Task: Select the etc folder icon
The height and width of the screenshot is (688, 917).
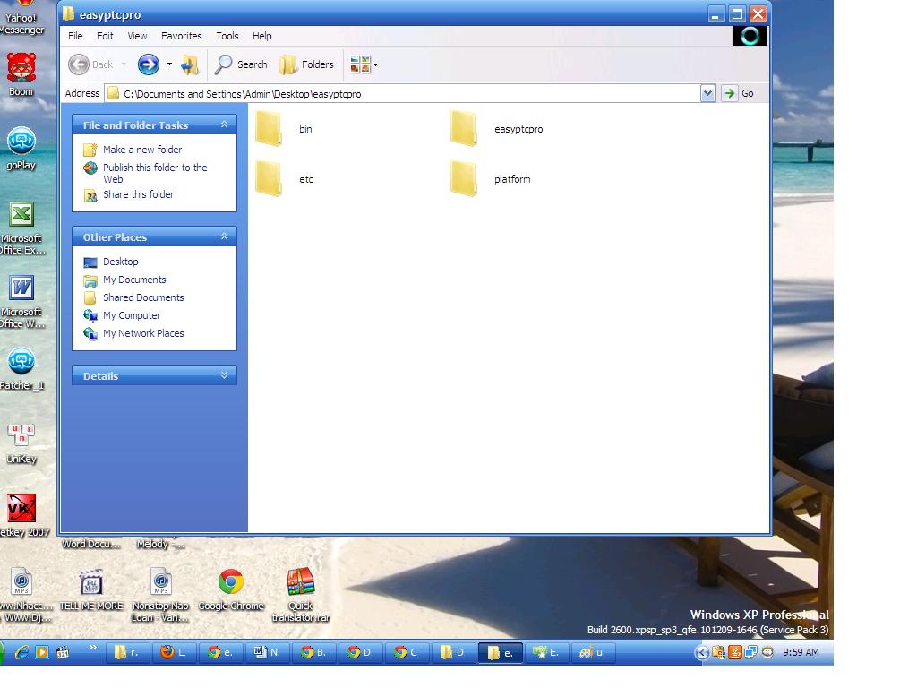Action: [x=269, y=179]
